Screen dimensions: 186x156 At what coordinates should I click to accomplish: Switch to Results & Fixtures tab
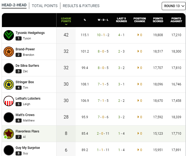coord(81,6)
